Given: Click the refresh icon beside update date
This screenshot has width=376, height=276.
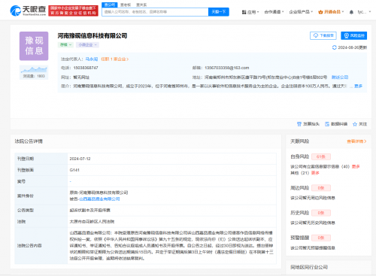Looking at the screenshot, I should point(334,47).
